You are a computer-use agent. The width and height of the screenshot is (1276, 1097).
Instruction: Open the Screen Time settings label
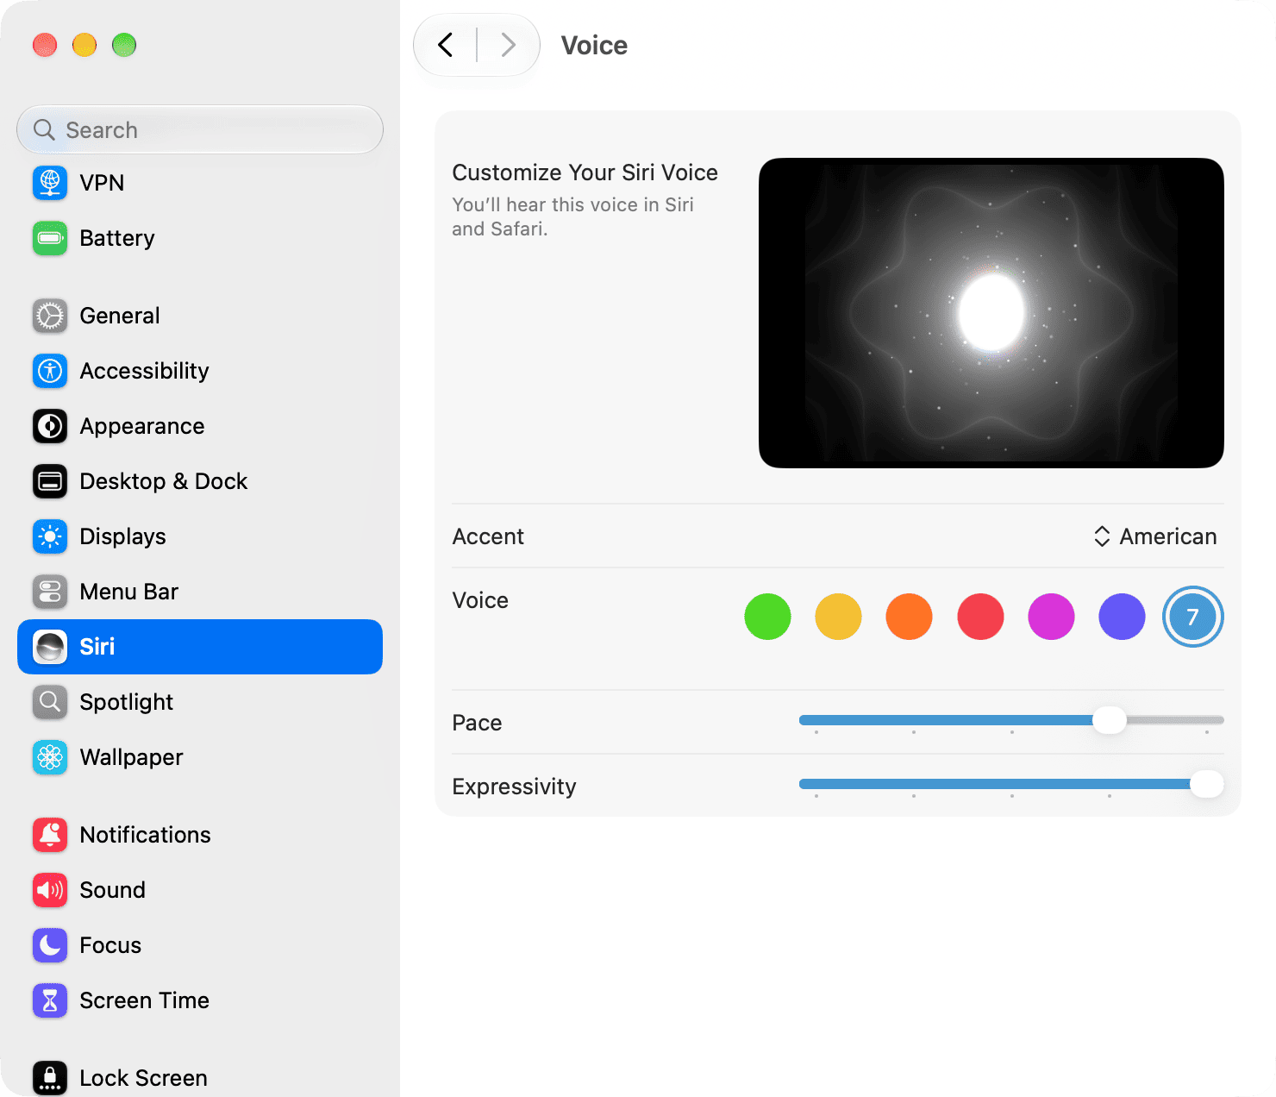point(145,1000)
